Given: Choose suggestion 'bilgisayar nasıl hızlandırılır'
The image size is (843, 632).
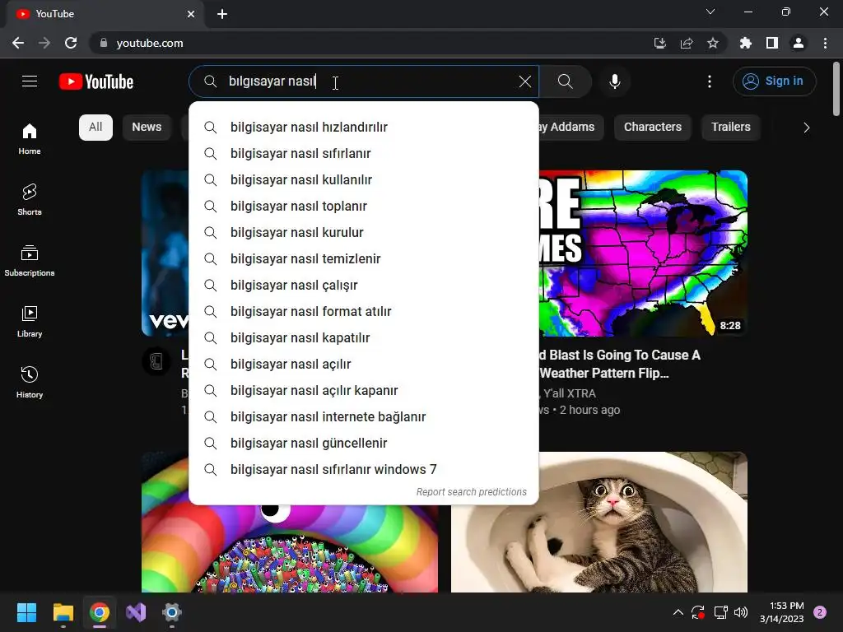Looking at the screenshot, I should coord(364,128).
